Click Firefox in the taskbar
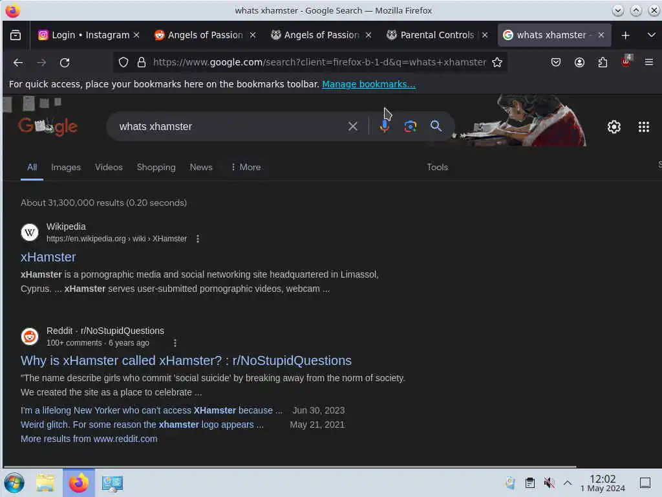Screen dimensions: 662x497 78,483
